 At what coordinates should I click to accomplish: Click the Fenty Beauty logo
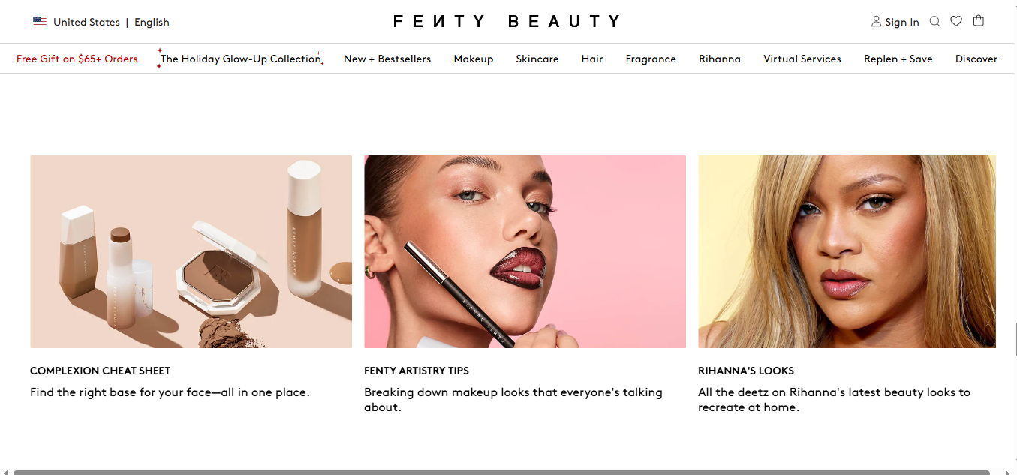507,21
